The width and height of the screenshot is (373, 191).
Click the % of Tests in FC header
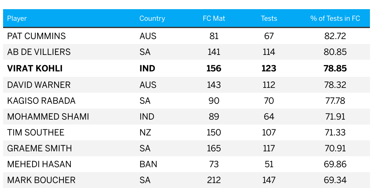[335, 18]
